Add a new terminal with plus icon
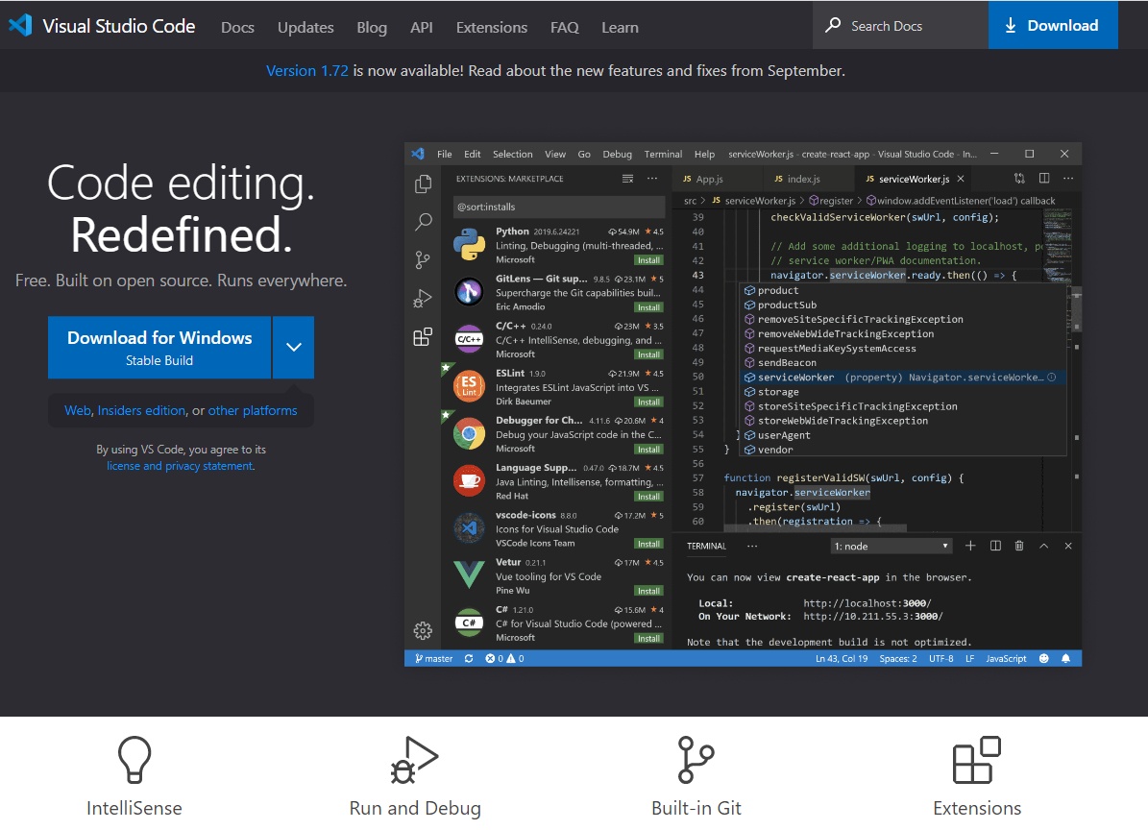The image size is (1148, 830). click(970, 546)
